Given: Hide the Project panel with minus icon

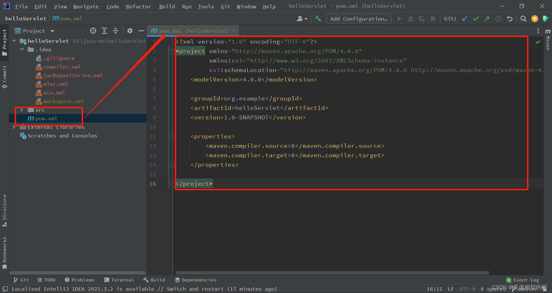Looking at the screenshot, I should pyautogui.click(x=141, y=31).
